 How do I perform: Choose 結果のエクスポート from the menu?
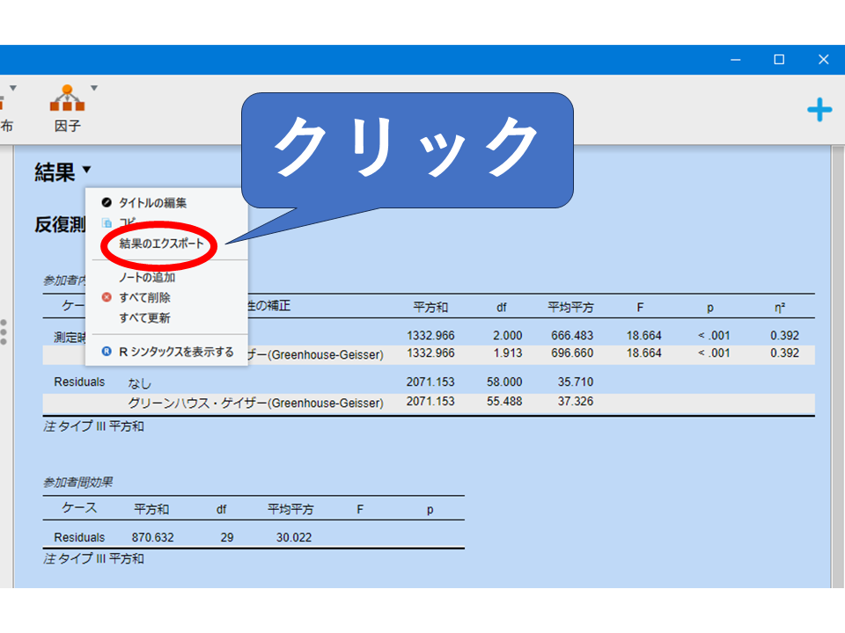(161, 244)
